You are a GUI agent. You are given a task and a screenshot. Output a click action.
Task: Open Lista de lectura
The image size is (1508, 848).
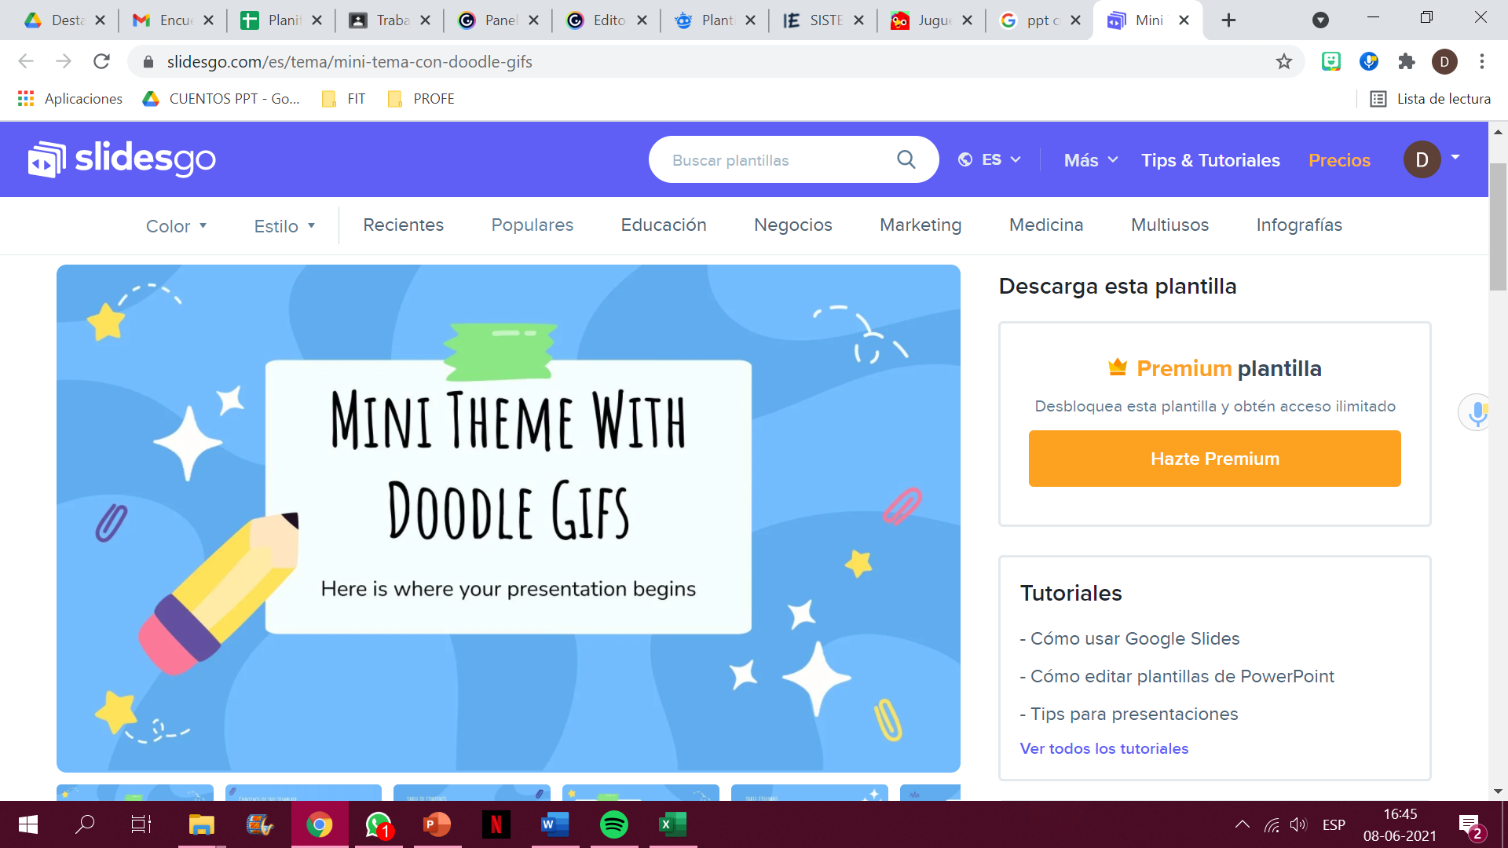pos(1430,99)
